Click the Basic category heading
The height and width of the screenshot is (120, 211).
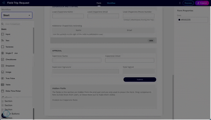(x=4, y=29)
